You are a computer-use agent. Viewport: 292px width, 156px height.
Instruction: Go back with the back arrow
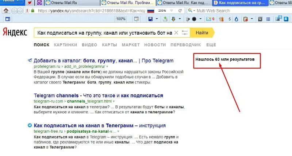14,11
